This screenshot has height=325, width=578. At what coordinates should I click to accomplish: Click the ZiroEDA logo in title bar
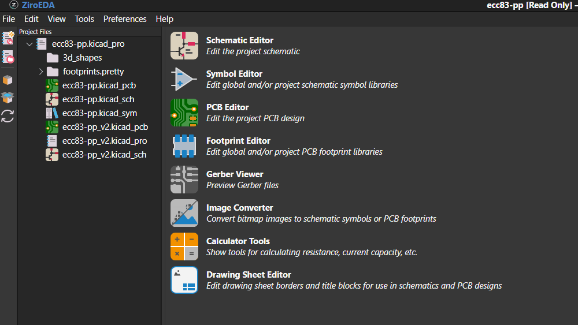coord(14,5)
